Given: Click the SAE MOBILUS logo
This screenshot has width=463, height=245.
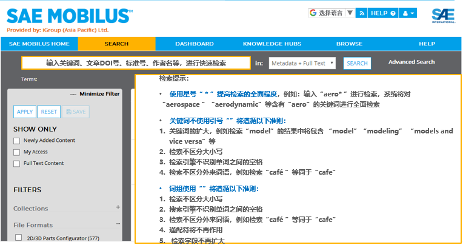Looking at the screenshot, I should [x=70, y=15].
